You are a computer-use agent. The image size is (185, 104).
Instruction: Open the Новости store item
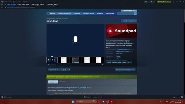(100, 14)
